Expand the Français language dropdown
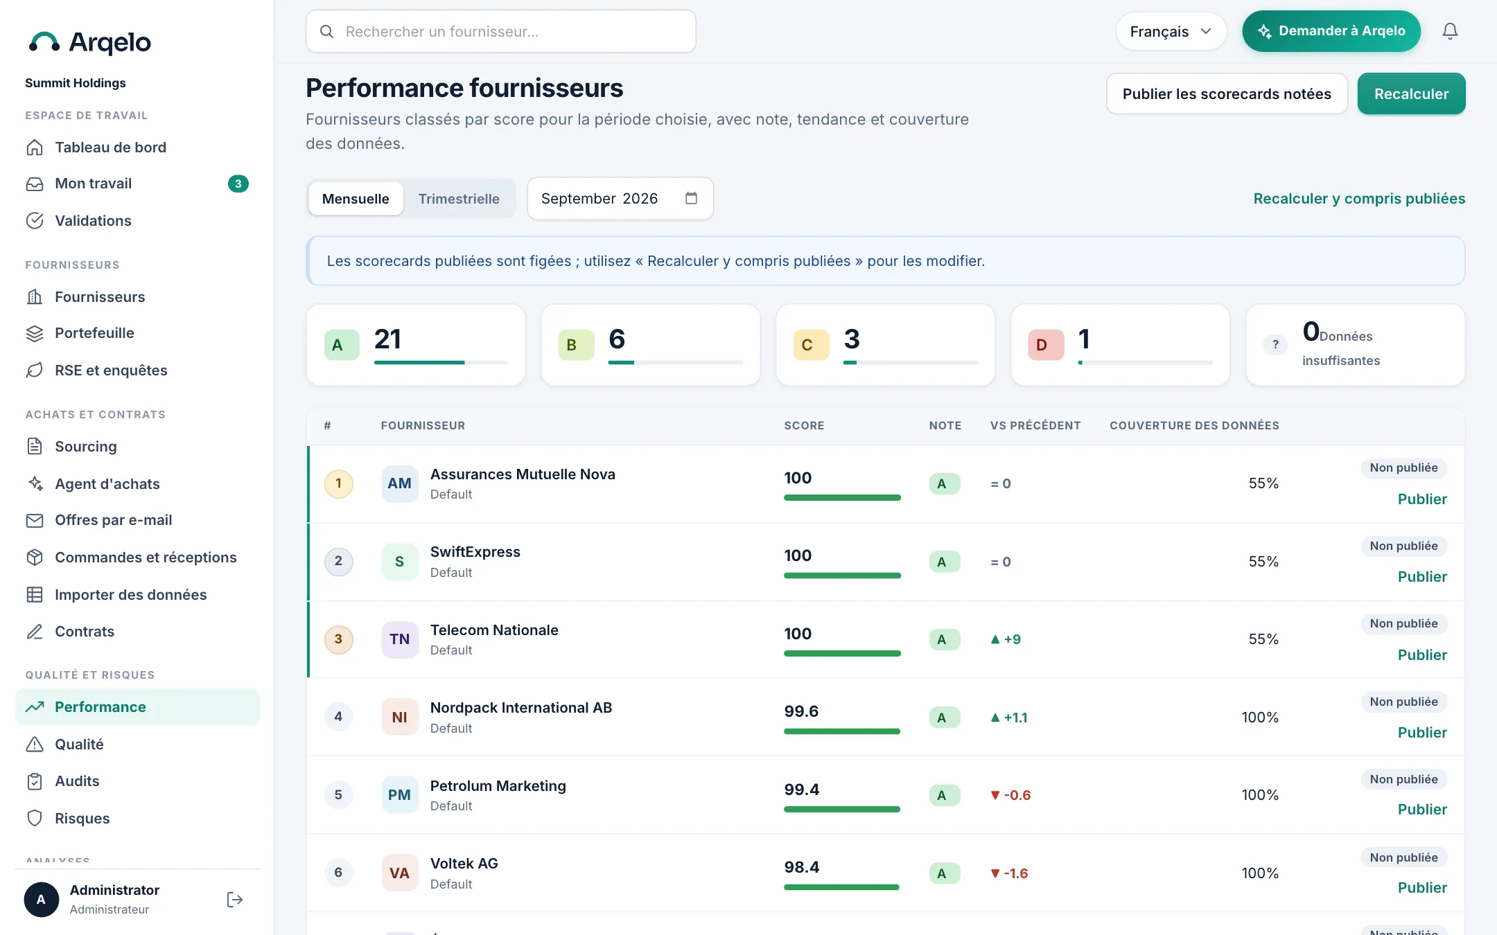The width and height of the screenshot is (1497, 935). [x=1171, y=31]
